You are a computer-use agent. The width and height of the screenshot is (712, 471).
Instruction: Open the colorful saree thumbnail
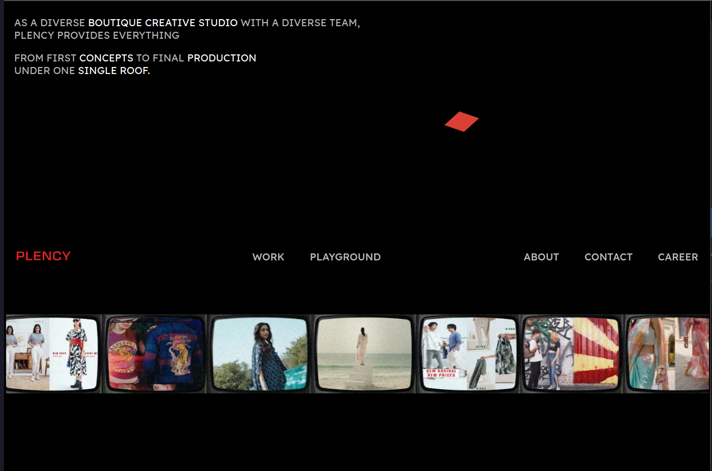tap(667, 354)
